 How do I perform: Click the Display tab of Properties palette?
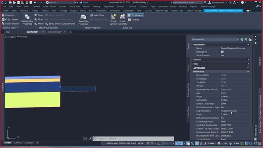188,68
